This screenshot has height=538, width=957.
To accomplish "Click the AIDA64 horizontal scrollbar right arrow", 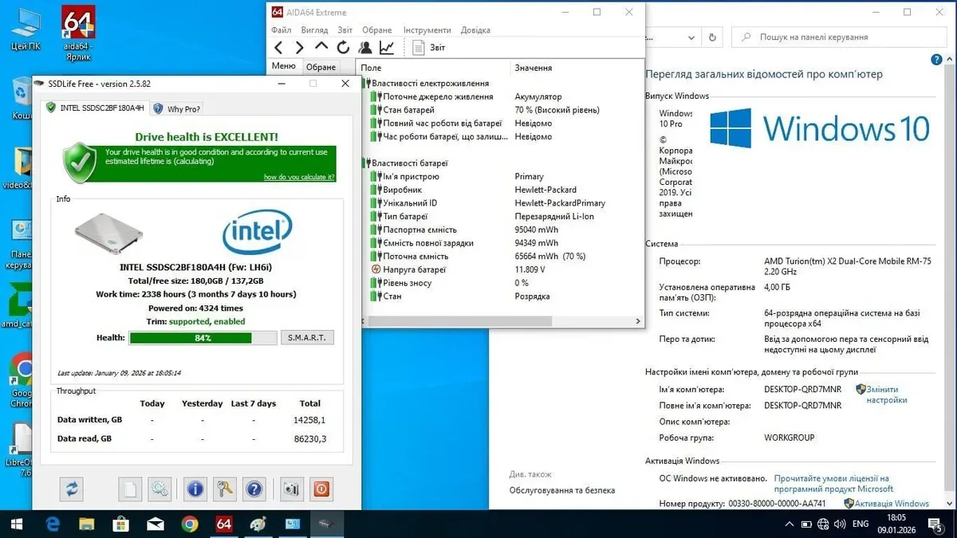I will click(x=638, y=321).
